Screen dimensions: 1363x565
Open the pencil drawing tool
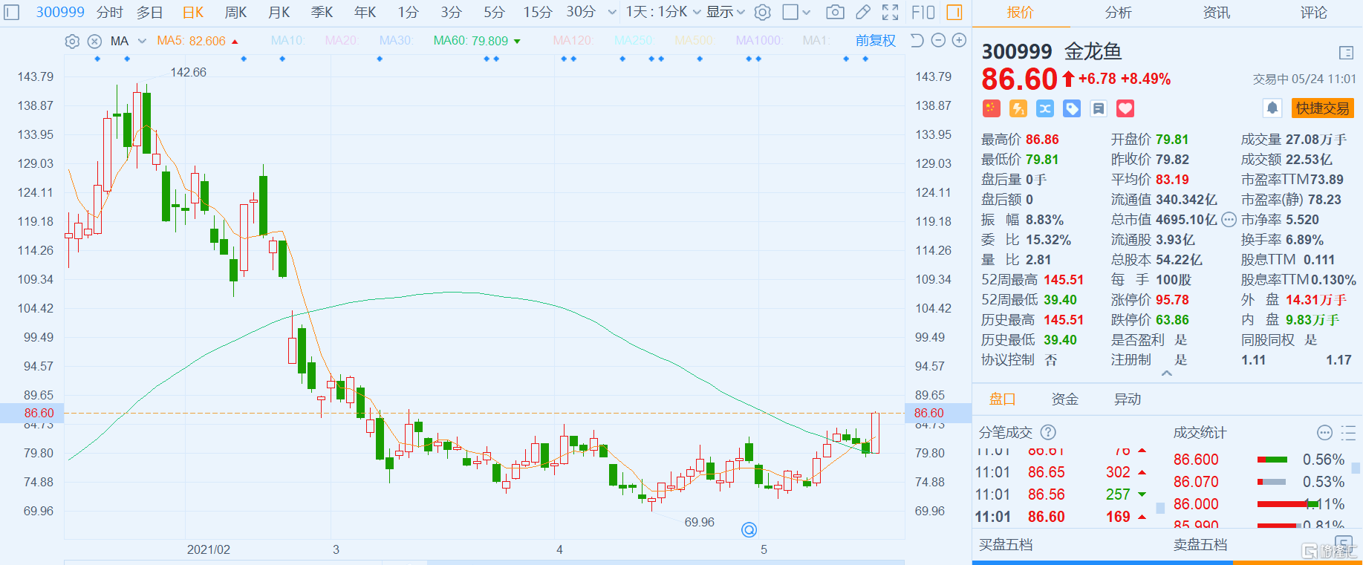(x=862, y=12)
